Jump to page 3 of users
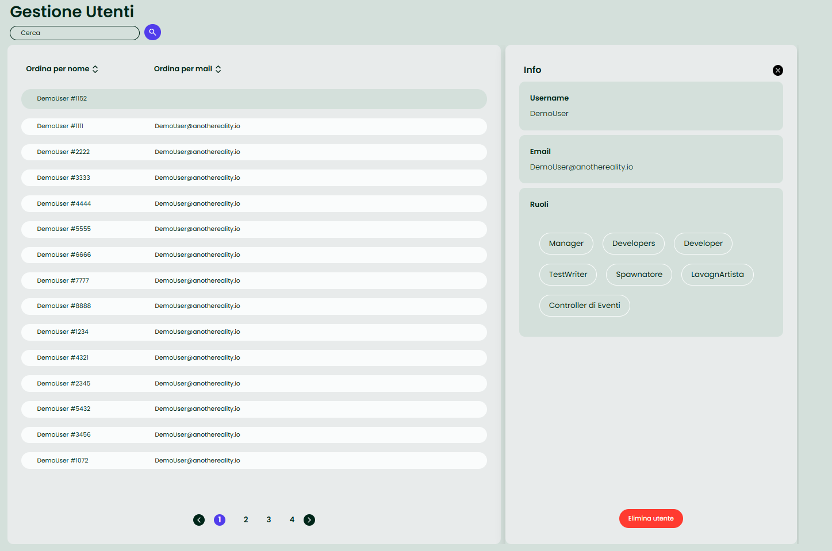This screenshot has width=832, height=551. (269, 520)
